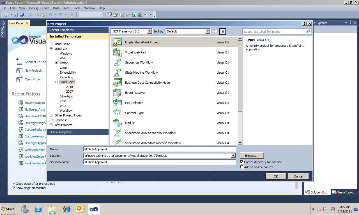Focus the project Name input field
The width and height of the screenshot is (359, 215).
160,149
